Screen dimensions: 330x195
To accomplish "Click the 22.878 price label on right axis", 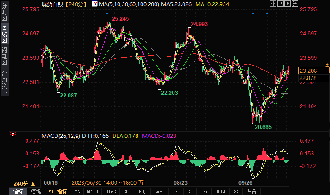I will [x=308, y=78].
